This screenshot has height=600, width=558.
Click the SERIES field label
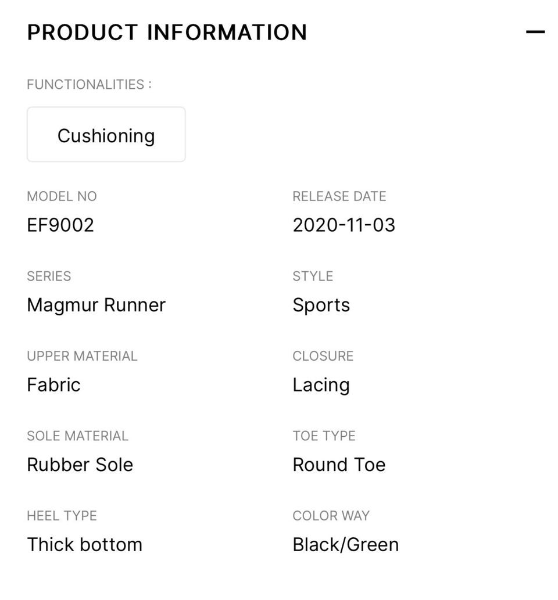pyautogui.click(x=49, y=276)
